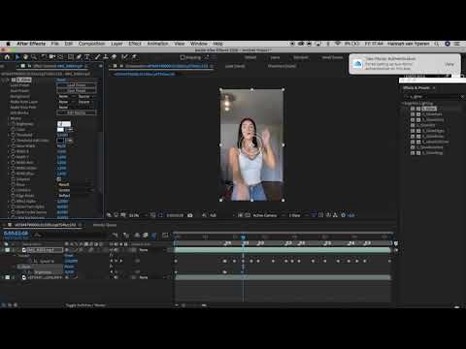This screenshot has width=466, height=349.
Task: Open macOS Spotlight search
Action: pos(437,44)
